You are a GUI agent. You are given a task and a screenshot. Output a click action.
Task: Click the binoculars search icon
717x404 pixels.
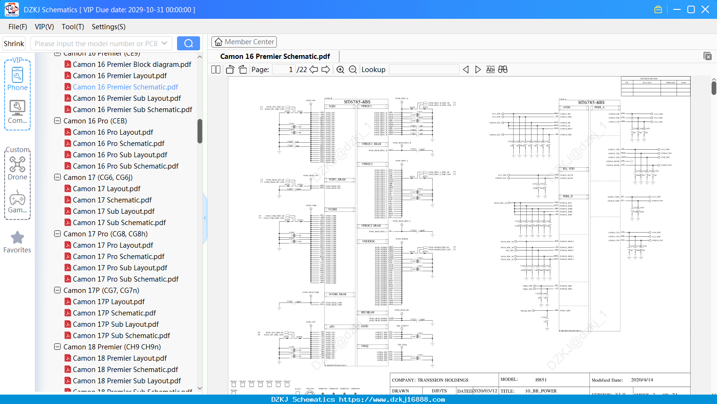click(503, 69)
